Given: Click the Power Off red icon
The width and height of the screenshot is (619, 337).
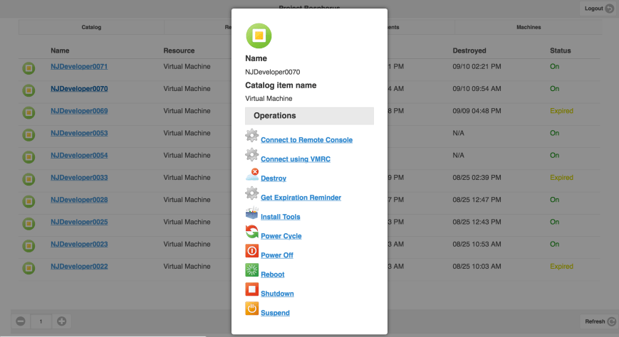Looking at the screenshot, I should [x=251, y=251].
